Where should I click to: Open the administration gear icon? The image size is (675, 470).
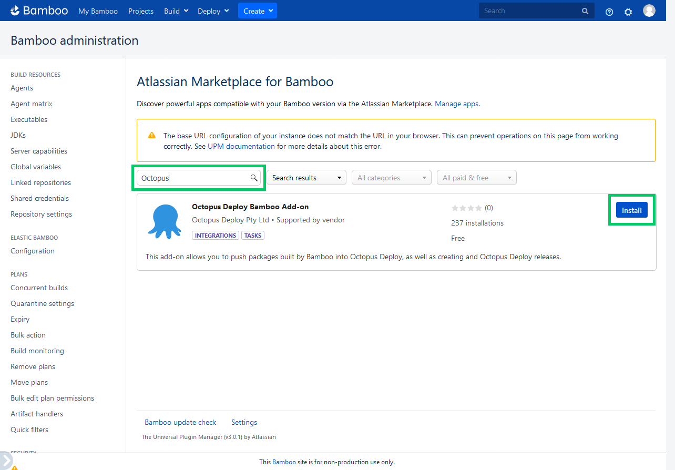pyautogui.click(x=628, y=12)
